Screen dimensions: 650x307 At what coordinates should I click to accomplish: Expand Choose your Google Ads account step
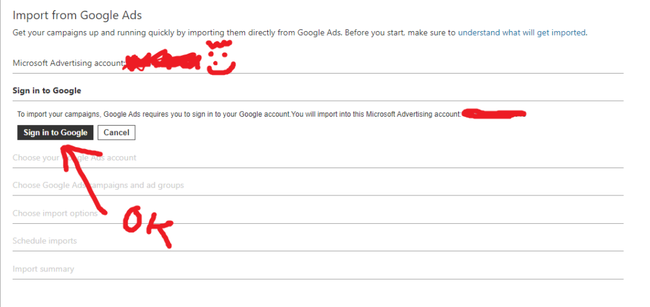[75, 158]
